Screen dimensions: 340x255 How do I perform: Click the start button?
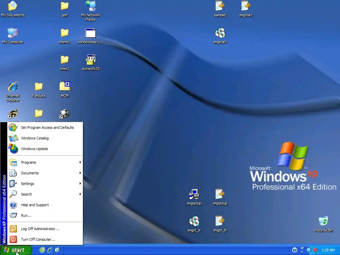click(16, 250)
